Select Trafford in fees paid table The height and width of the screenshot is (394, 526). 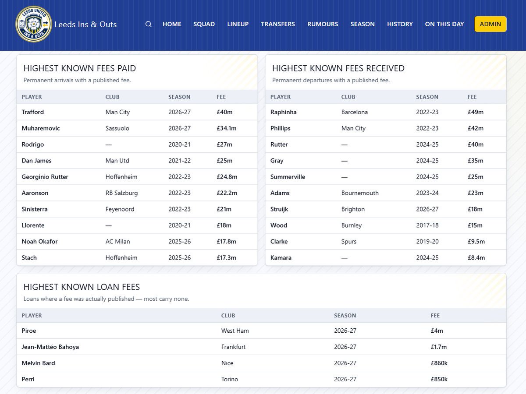tap(33, 112)
